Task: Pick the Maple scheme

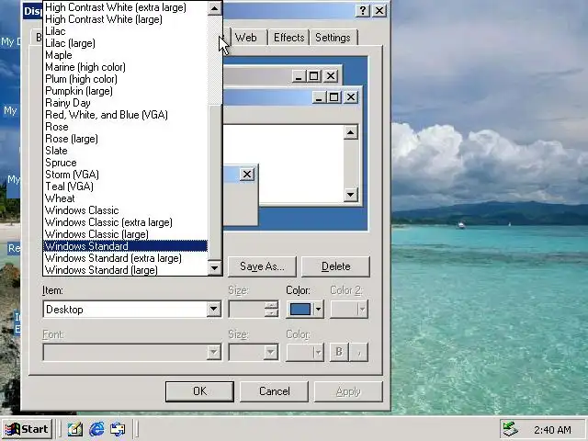Action: (125, 55)
